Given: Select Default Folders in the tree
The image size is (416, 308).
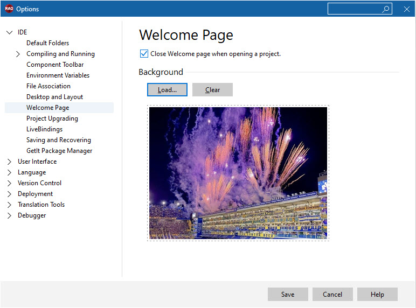Looking at the screenshot, I should click(48, 43).
